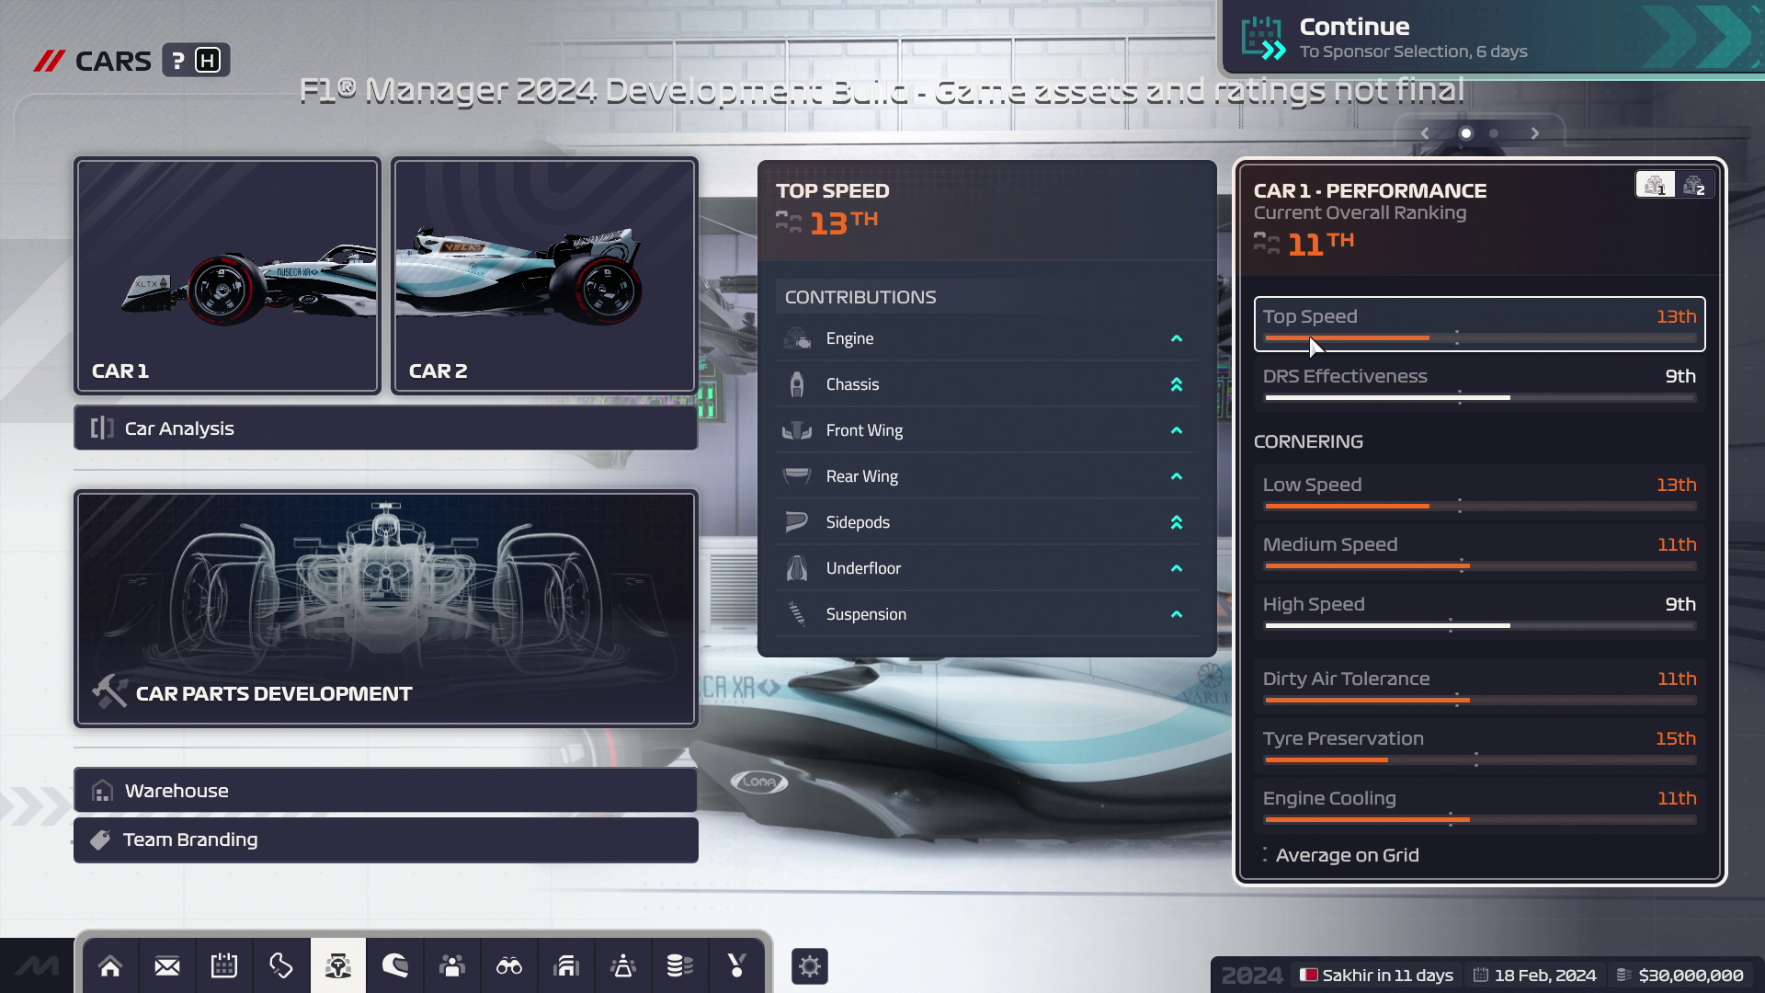Switch performance view to Car 2

[1697, 185]
